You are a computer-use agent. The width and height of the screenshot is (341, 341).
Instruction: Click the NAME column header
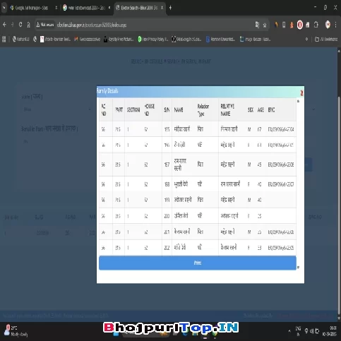[179, 109]
